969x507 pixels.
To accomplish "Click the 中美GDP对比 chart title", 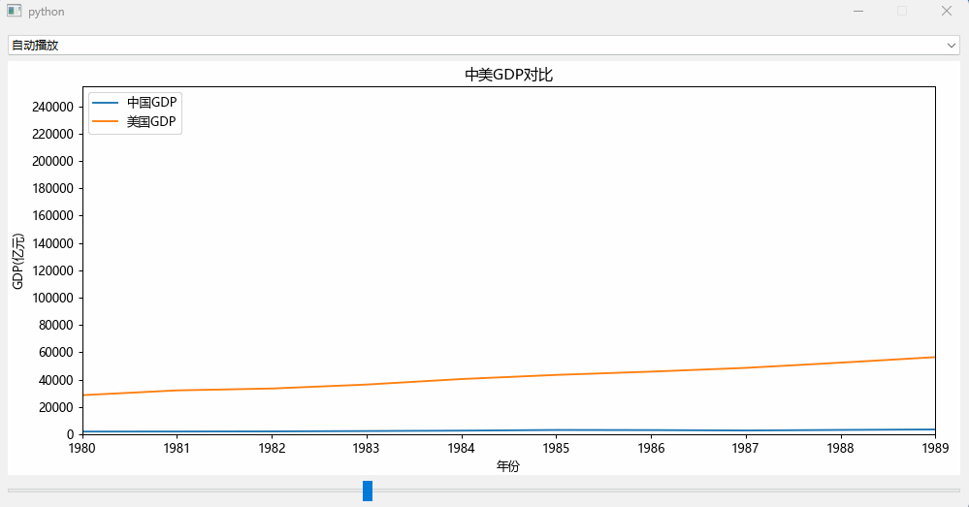I will [508, 75].
